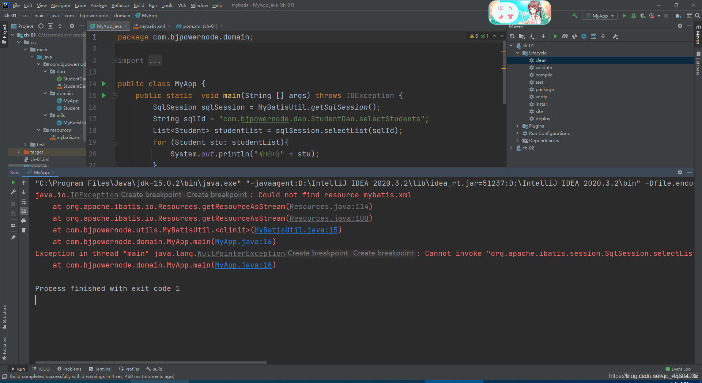
Task: Modify run configuration via the Run panel wrench
Action: pos(13,192)
